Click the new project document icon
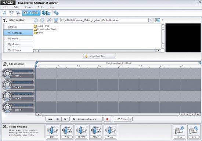 click(4, 13)
